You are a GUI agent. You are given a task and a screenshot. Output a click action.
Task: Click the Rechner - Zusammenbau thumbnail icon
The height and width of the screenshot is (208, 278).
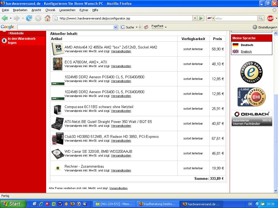click(58, 168)
